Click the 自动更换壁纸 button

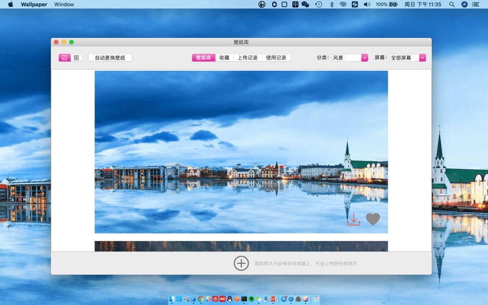click(110, 58)
